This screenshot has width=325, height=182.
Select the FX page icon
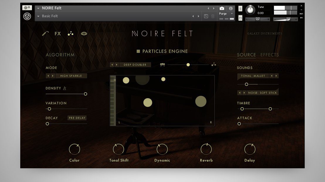57,33
